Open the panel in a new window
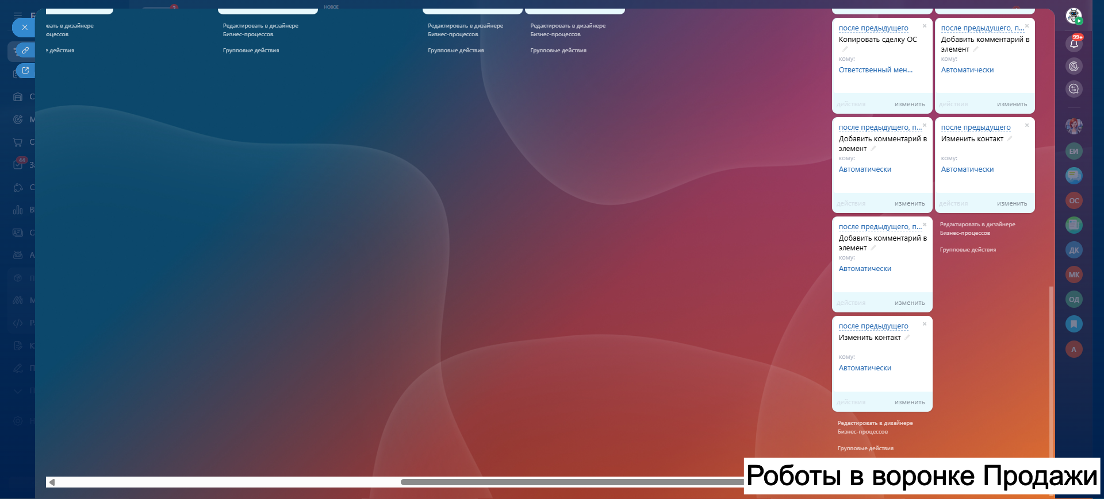 [25, 71]
